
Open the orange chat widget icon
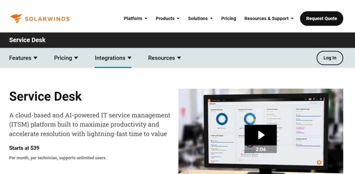pyautogui.click(x=319, y=162)
